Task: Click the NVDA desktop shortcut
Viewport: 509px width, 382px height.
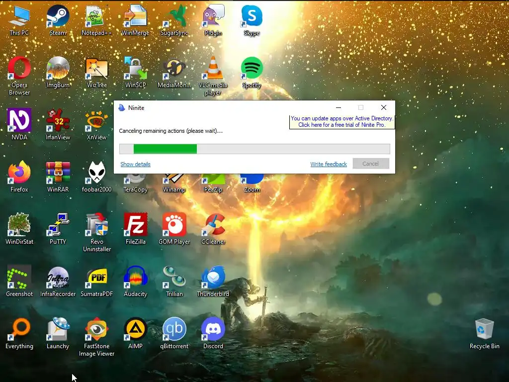Action: pyautogui.click(x=19, y=124)
